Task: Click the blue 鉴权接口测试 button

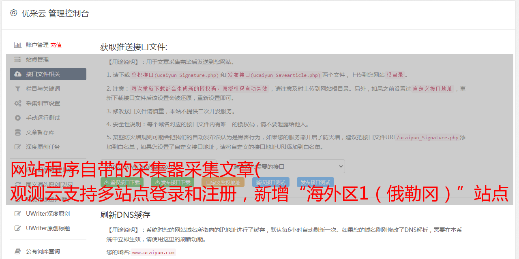Action: [271, 183]
